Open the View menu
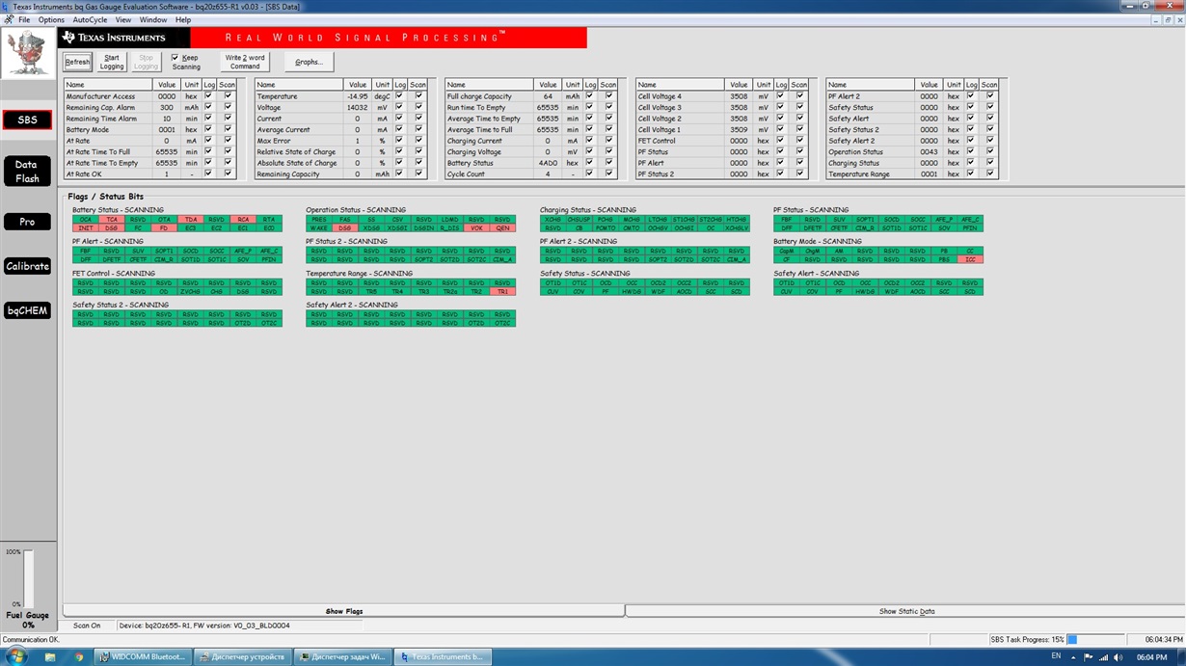Image resolution: width=1186 pixels, height=666 pixels. 123,19
